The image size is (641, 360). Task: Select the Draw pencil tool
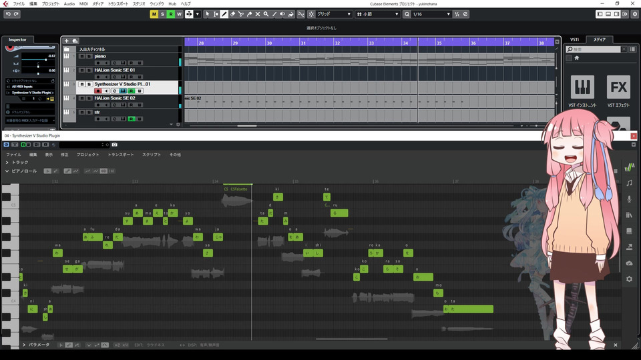tap(224, 14)
